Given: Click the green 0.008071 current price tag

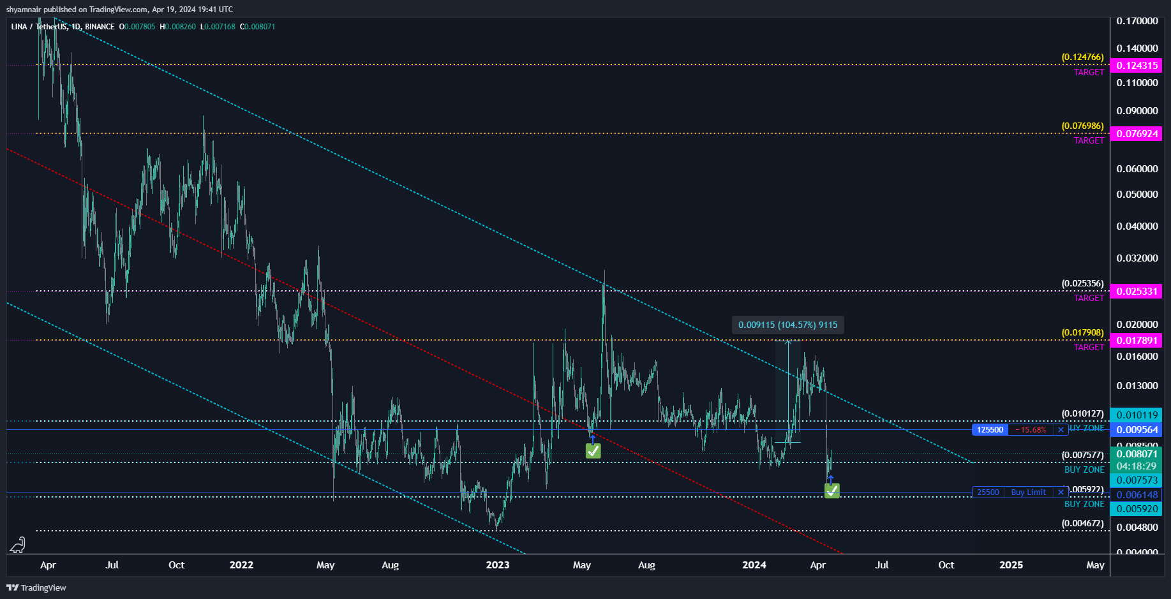Looking at the screenshot, I should (1137, 454).
